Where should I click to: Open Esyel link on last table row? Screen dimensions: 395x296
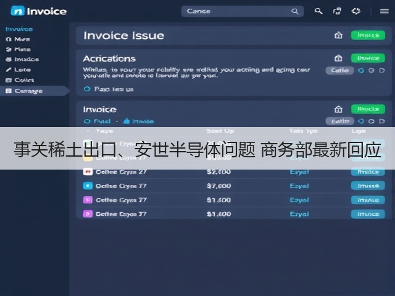pos(299,214)
